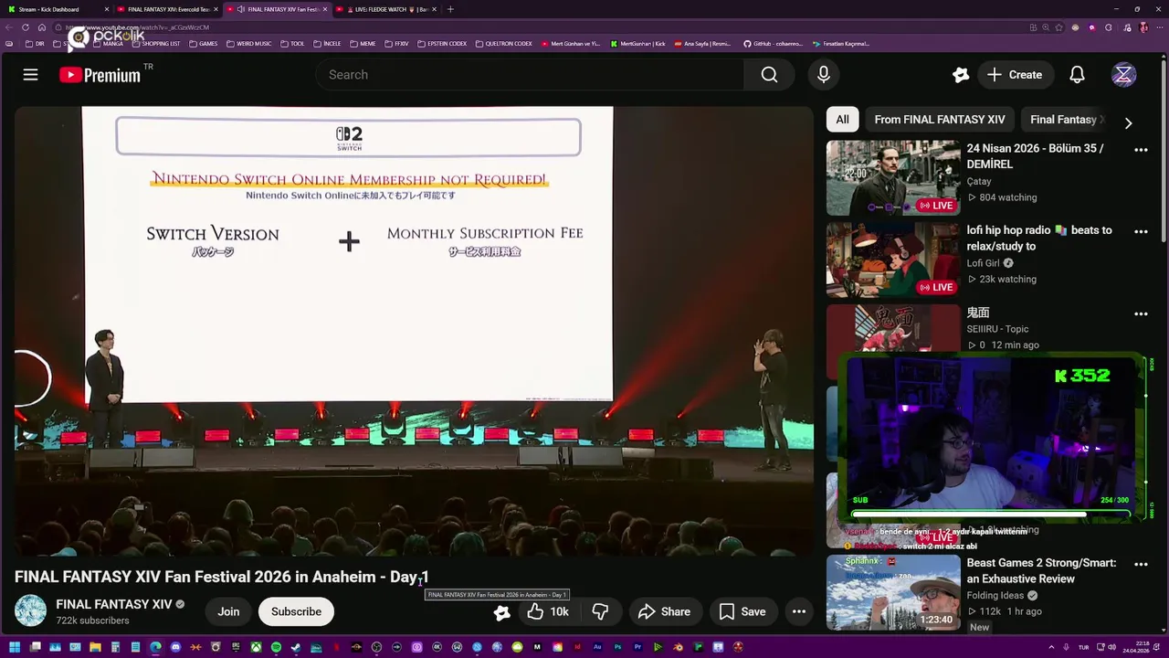Select the All filter chip
This screenshot has width=1169, height=658.
pos(842,120)
